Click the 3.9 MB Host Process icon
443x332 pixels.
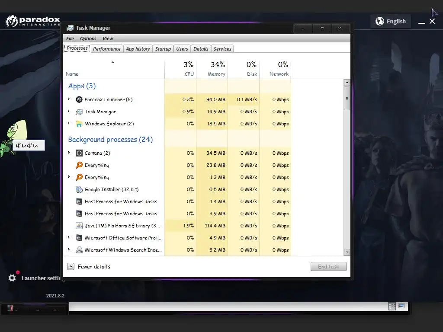pos(79,214)
